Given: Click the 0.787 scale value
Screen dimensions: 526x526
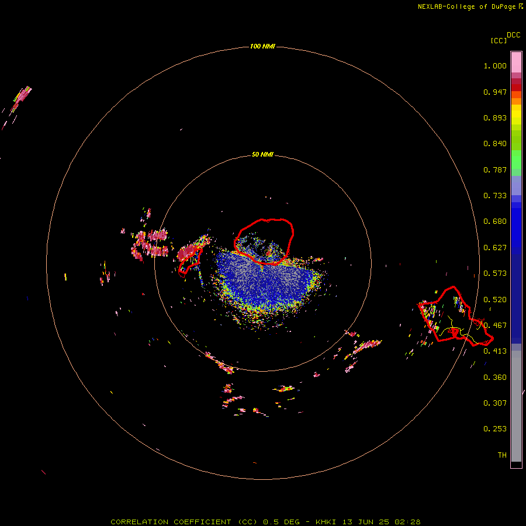Looking at the screenshot, I should [495, 169].
